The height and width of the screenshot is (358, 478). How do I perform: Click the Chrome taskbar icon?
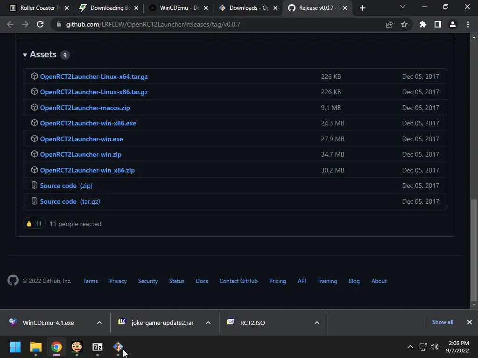(x=56, y=347)
